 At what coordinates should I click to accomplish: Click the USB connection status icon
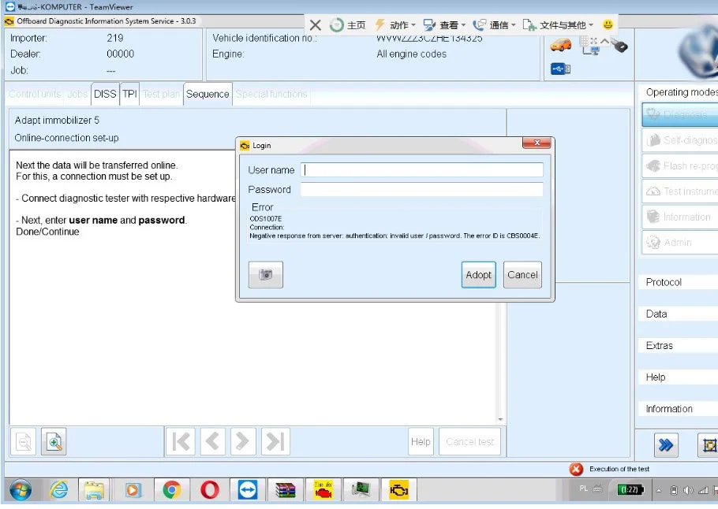[x=560, y=69]
